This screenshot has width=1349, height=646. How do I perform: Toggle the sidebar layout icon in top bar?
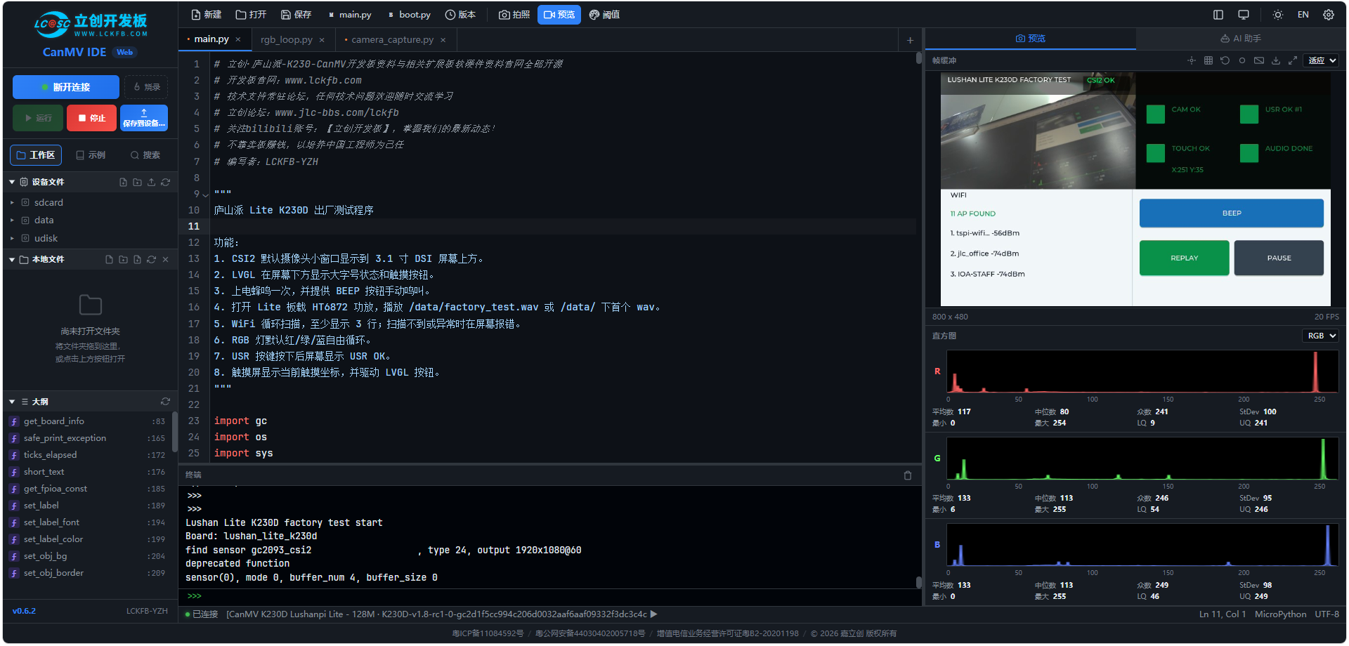point(1218,15)
